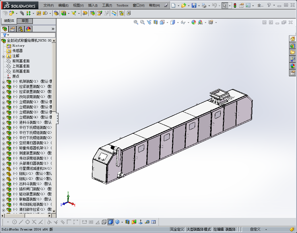Viewport: 297px width, 233px height.
Task: Select 原点 in the feature tree
Action: (x=16, y=76)
